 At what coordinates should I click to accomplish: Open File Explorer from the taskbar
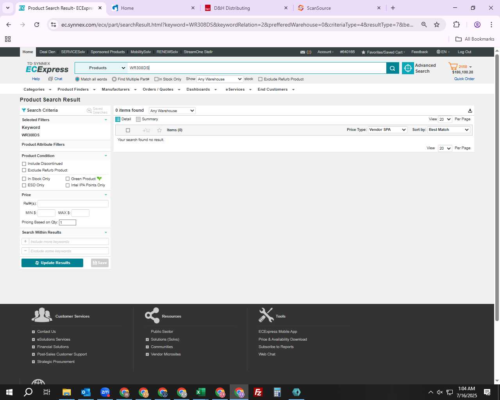(x=67, y=392)
